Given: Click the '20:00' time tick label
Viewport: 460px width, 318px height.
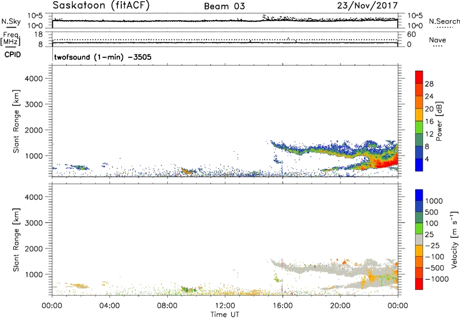Looking at the screenshot, I should (340, 306).
